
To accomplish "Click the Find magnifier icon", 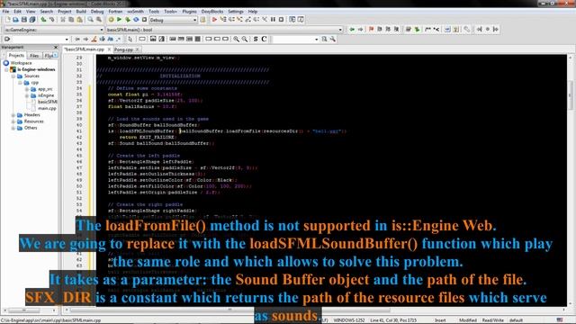I will (90, 20).
